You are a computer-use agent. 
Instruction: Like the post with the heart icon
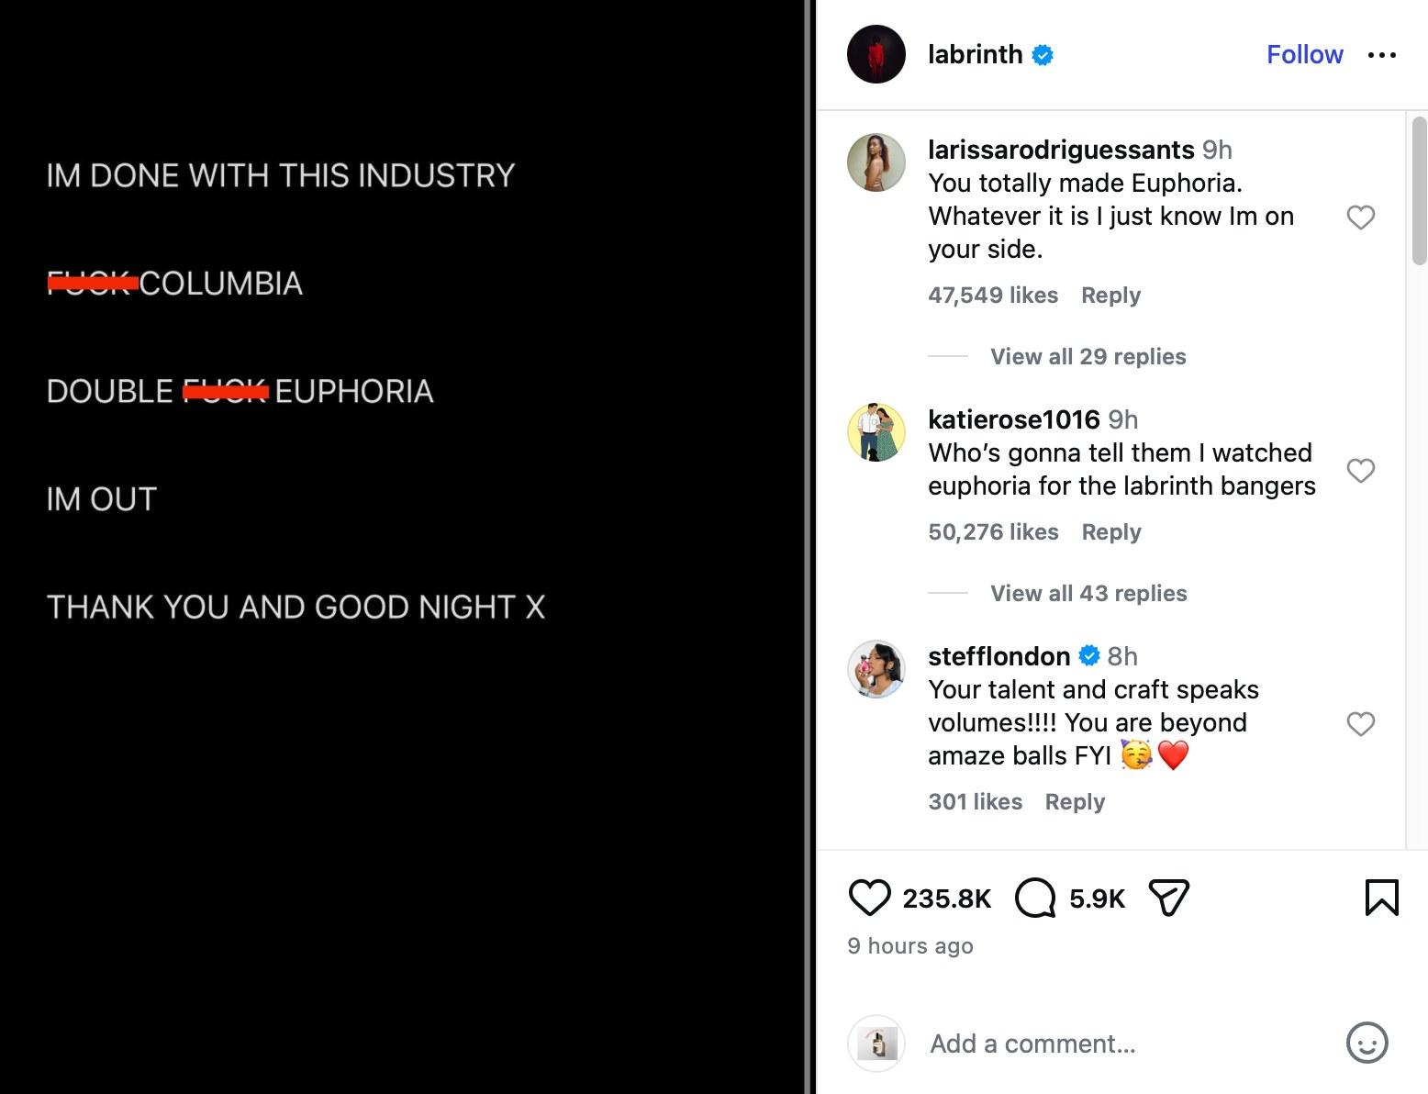870,898
